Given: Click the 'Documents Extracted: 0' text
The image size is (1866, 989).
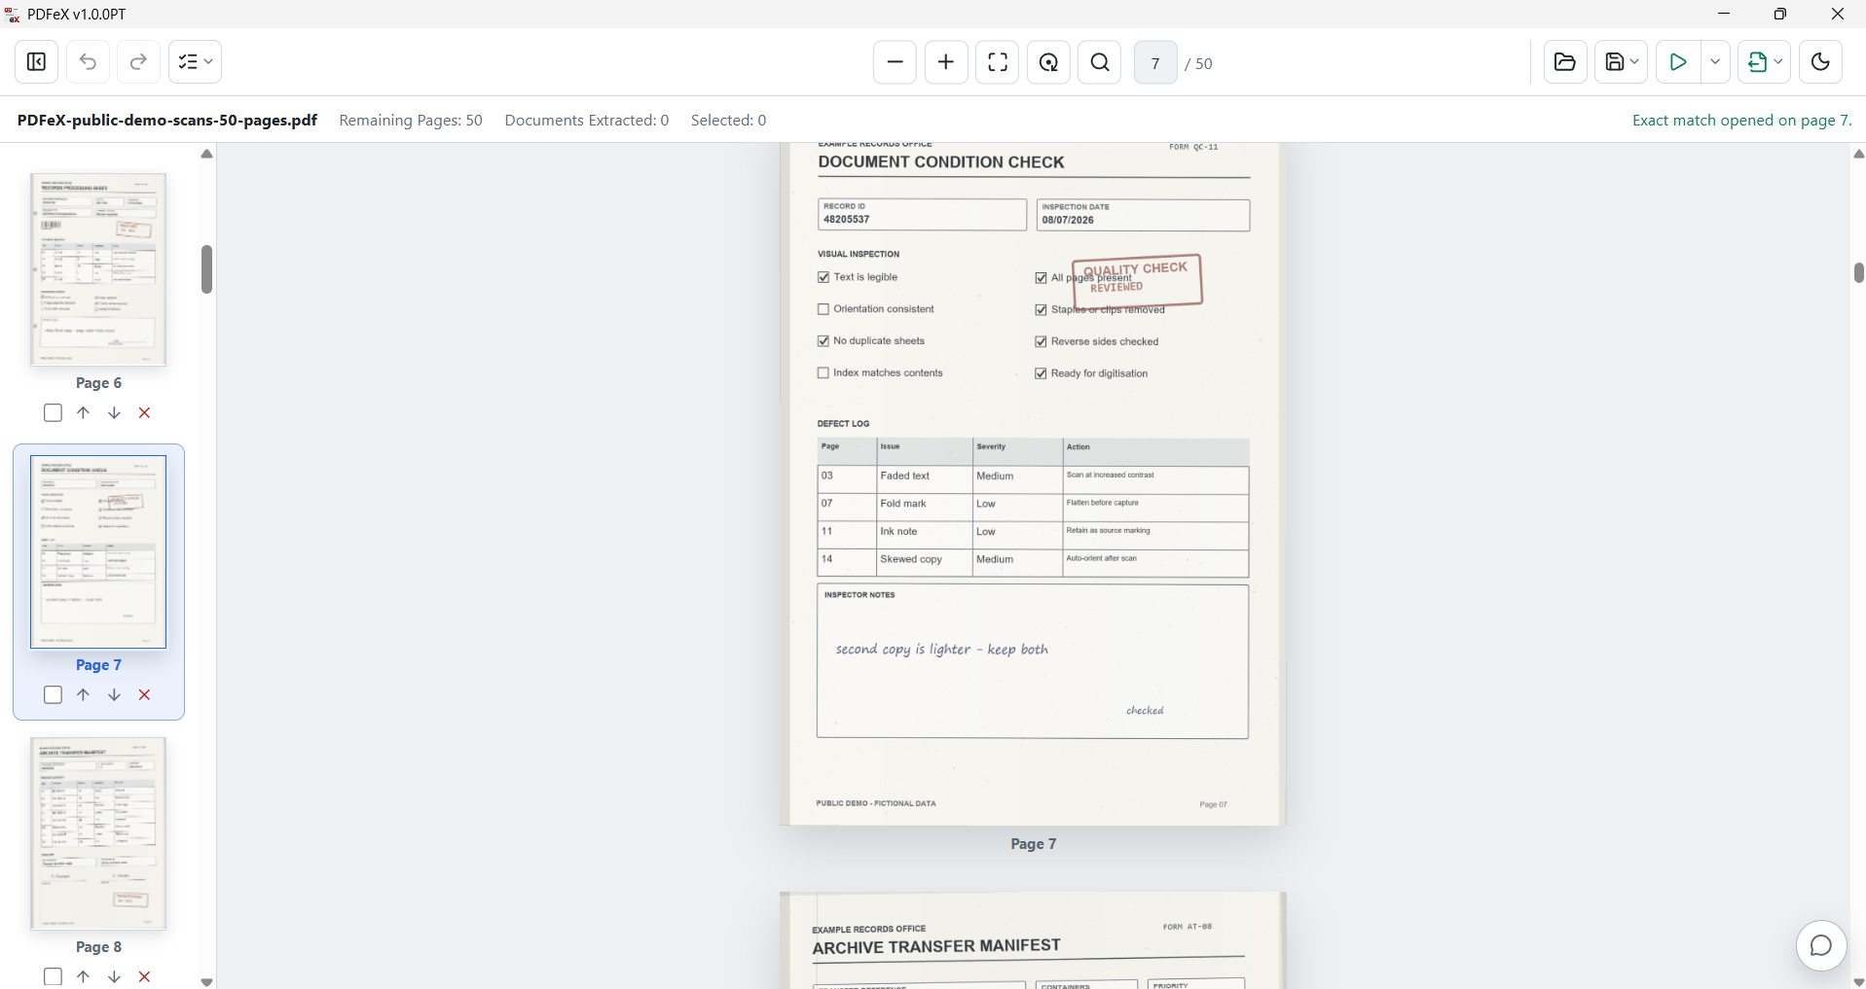Looking at the screenshot, I should click(x=587, y=121).
